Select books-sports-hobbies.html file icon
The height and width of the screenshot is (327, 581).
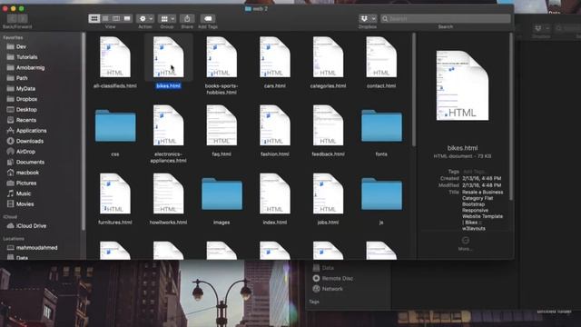tap(222, 57)
